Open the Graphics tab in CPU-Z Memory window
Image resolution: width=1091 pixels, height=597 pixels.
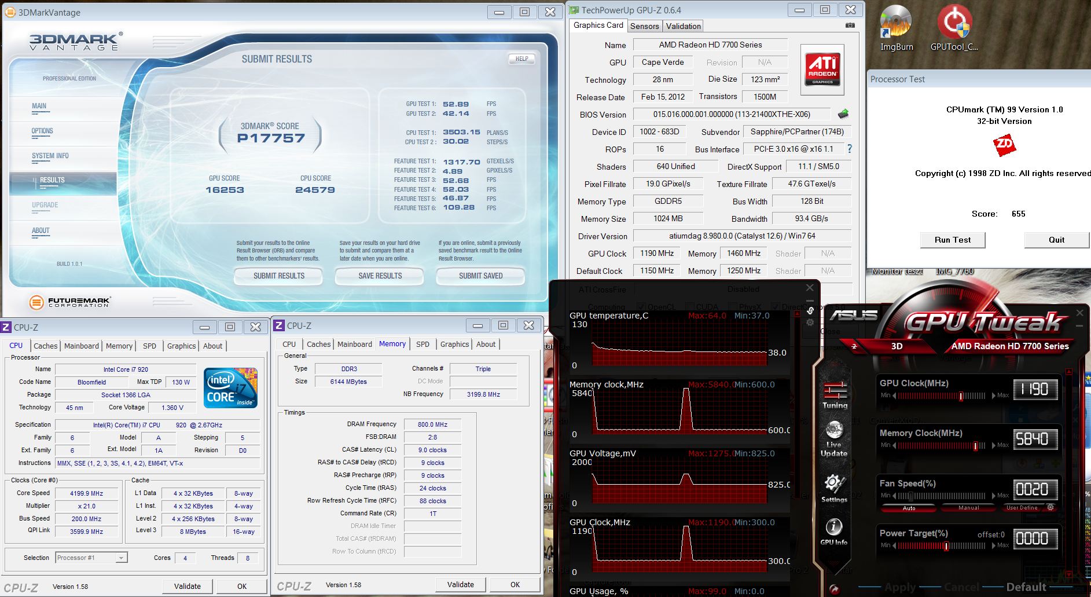pos(454,344)
